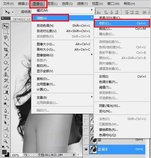Open the 帮助(H) menu
The height and width of the screenshot is (158, 151).
click(x=129, y=4)
